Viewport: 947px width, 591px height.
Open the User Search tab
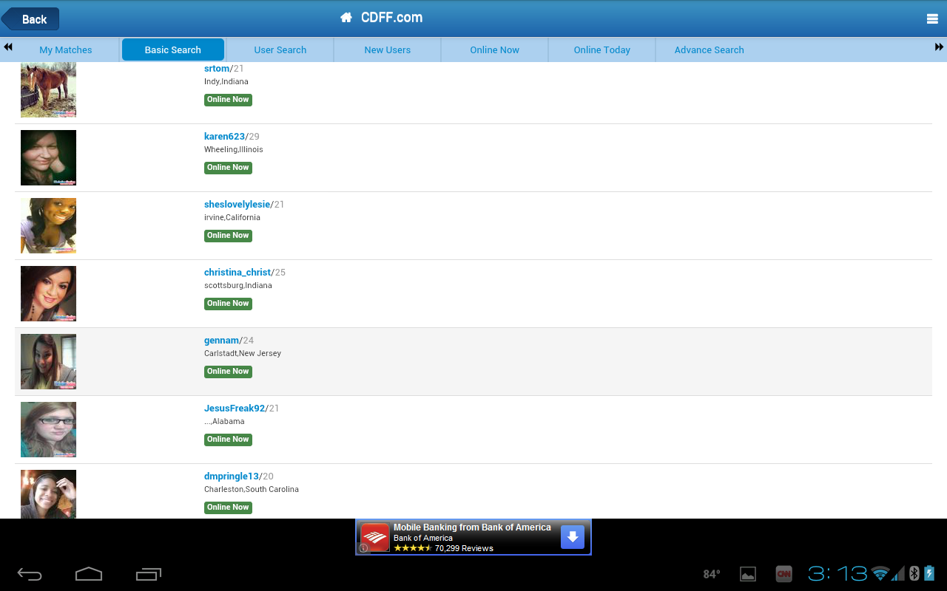point(280,49)
